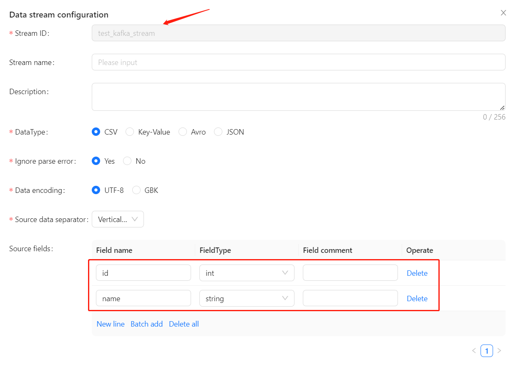
Task: Focus the Stream name input field
Action: click(x=298, y=62)
